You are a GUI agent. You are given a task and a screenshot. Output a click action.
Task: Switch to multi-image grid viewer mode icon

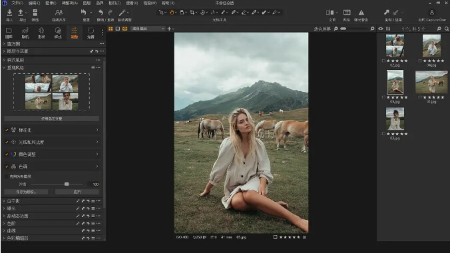pyautogui.click(x=111, y=29)
